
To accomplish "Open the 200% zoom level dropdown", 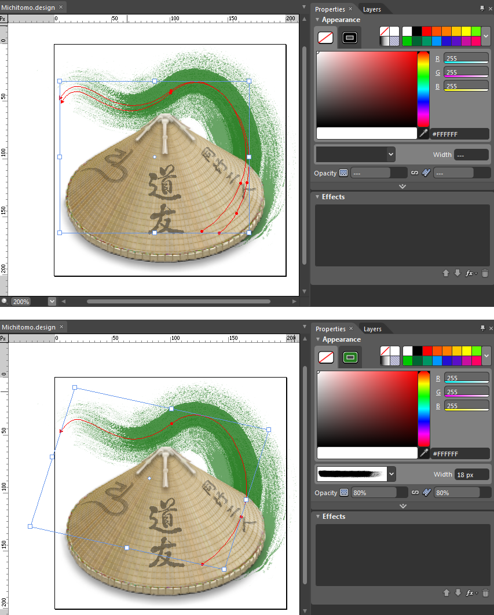I will [x=52, y=301].
